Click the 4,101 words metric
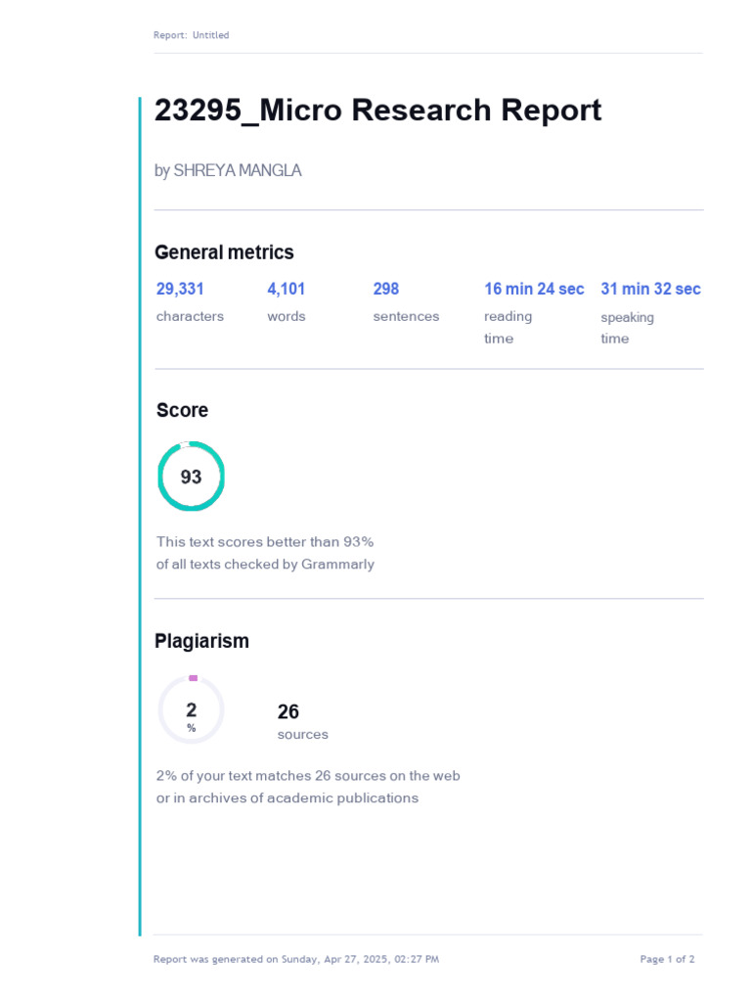 287,289
